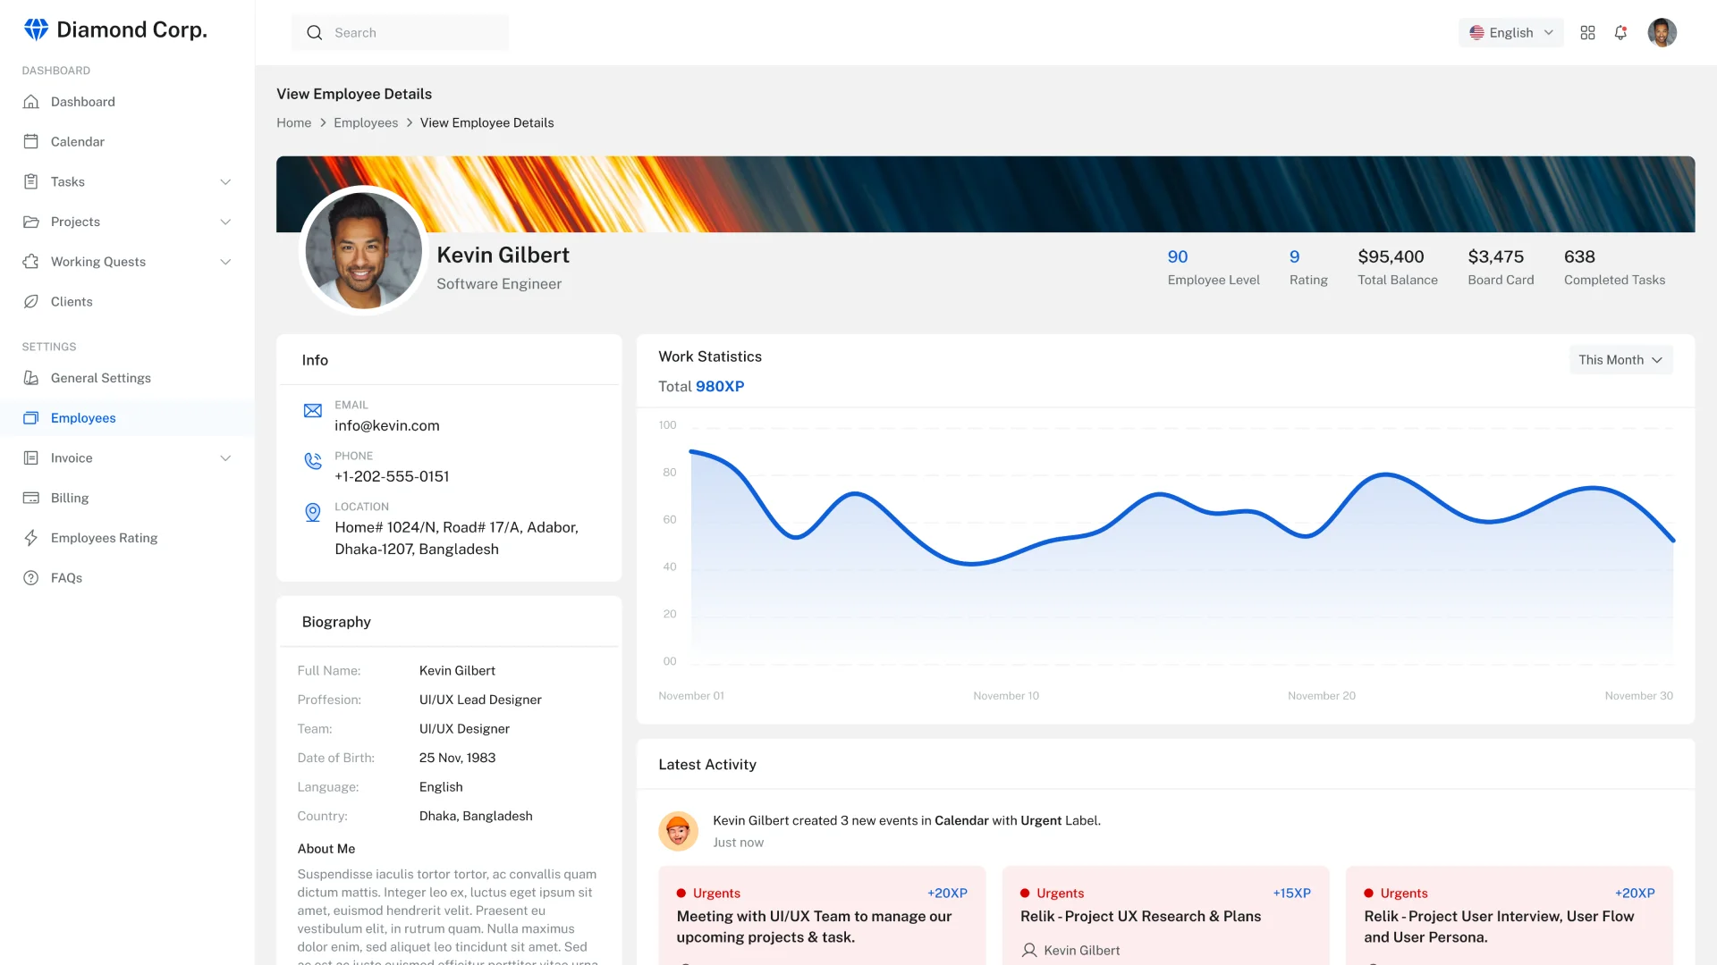Click the General Settings icon
This screenshot has width=1717, height=965.
31,378
